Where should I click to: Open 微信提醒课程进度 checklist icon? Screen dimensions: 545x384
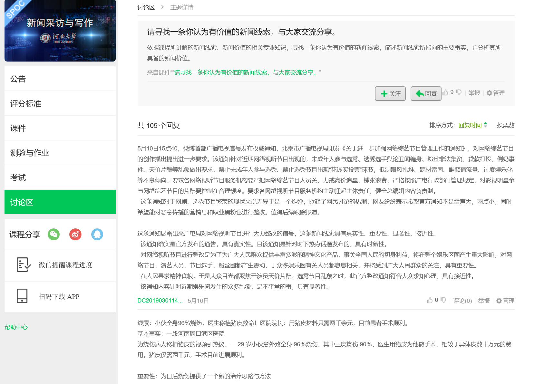(x=24, y=265)
